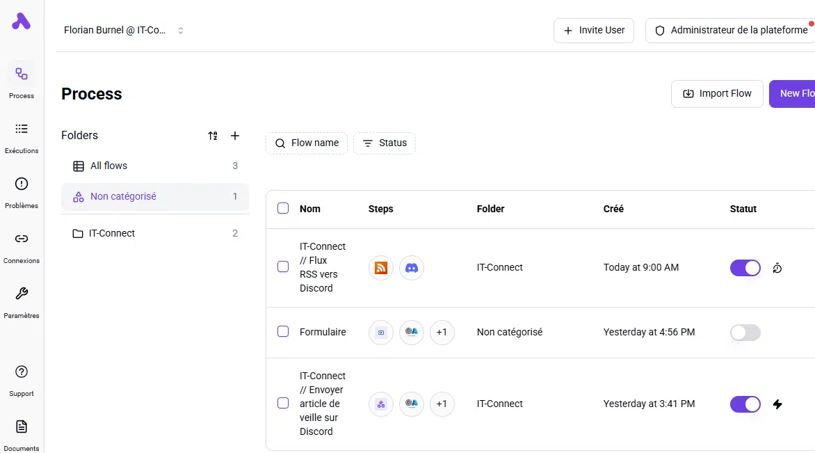Click the sort folders icon
This screenshot has width=815, height=453.
[x=213, y=136]
